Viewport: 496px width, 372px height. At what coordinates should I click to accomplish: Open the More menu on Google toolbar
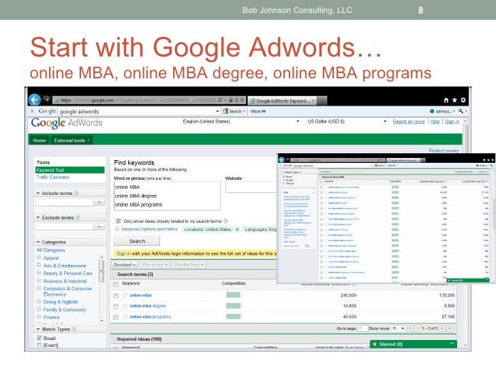coord(258,111)
